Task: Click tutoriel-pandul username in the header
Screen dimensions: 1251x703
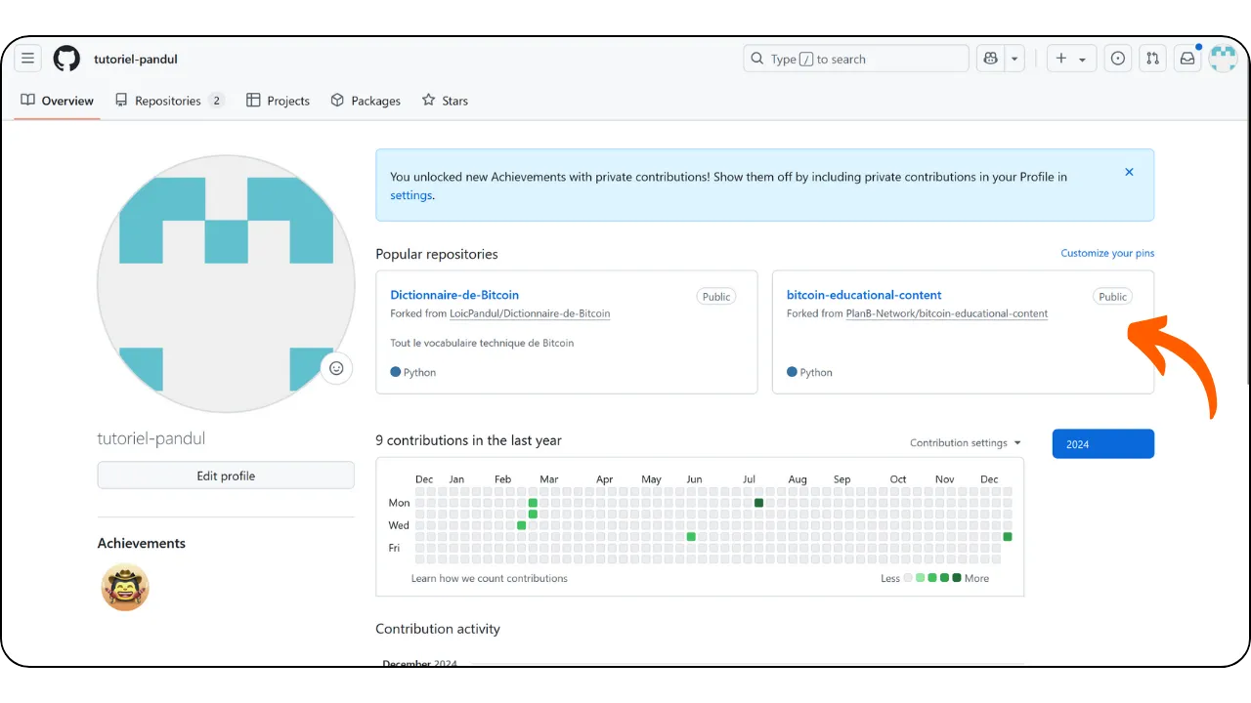Action: click(136, 59)
